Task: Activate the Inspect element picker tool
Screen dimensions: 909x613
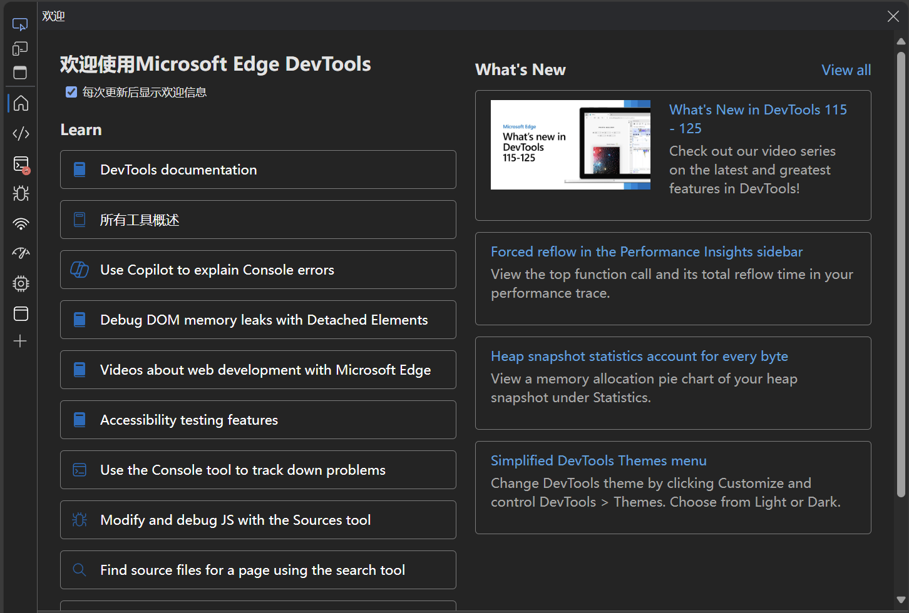Action: tap(20, 24)
